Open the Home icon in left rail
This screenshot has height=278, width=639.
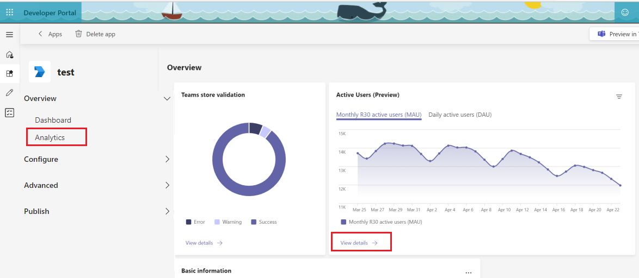(9, 54)
